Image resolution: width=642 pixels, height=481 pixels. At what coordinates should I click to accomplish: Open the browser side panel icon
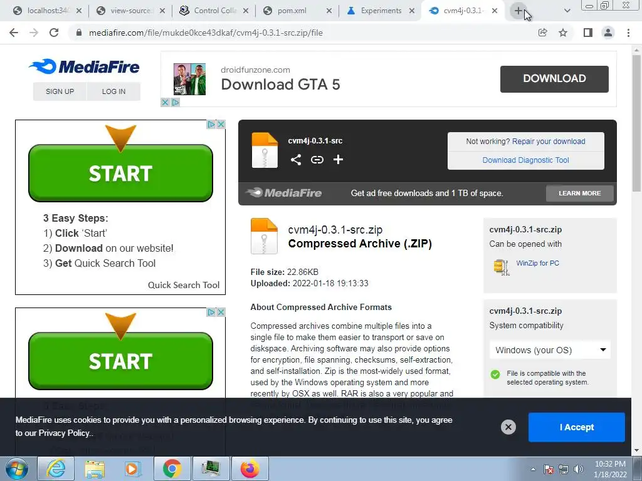pyautogui.click(x=588, y=33)
